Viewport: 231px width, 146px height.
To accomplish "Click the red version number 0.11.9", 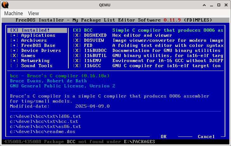I will (x=172, y=20).
